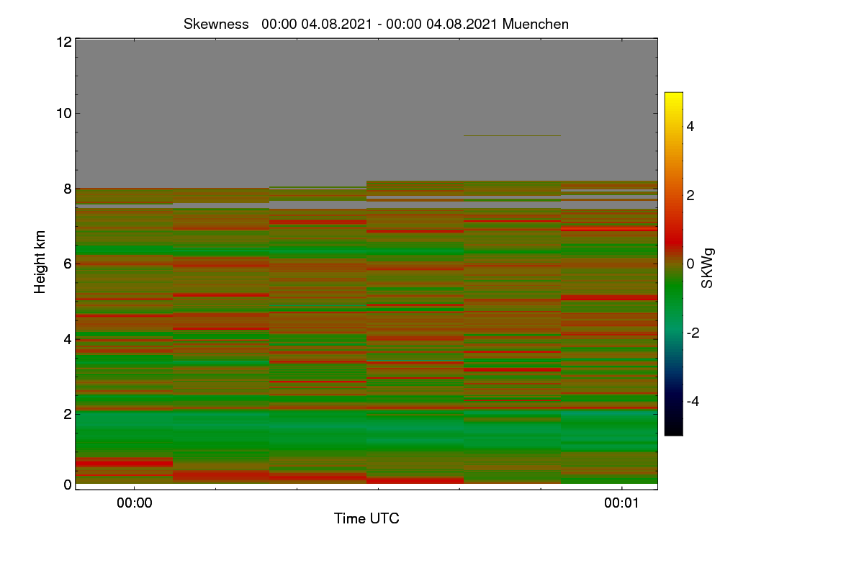Click the colorbar tick label 2
Screen dimensions: 864x576
click(691, 195)
